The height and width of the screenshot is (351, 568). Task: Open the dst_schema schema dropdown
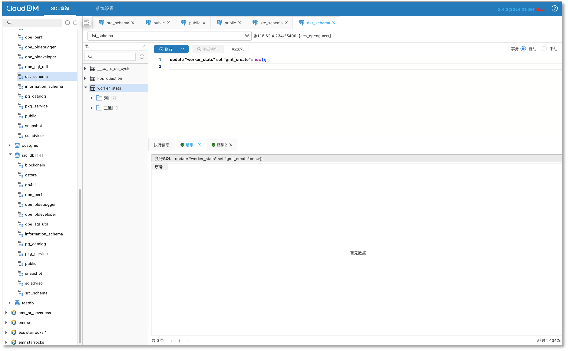pos(247,36)
